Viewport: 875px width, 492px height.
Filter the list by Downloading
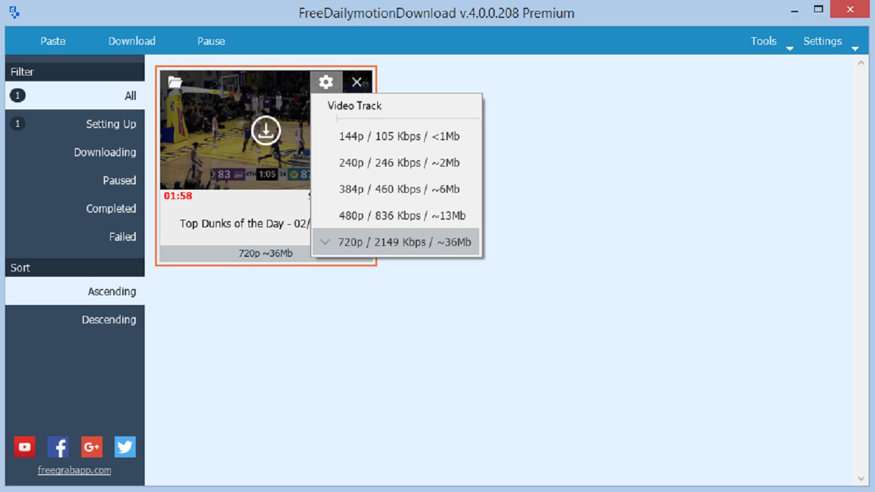pyautogui.click(x=75, y=152)
